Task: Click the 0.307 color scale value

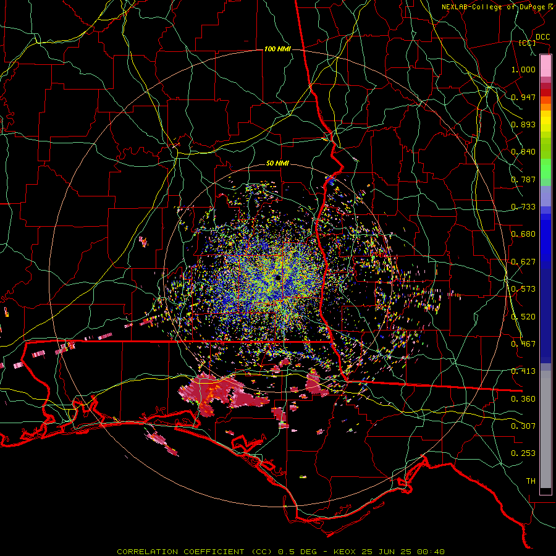Action: [523, 426]
